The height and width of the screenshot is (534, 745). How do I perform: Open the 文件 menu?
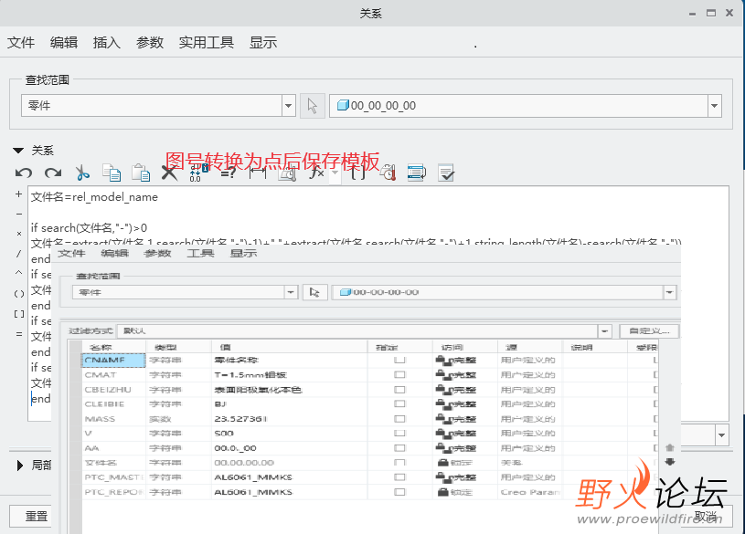point(21,42)
